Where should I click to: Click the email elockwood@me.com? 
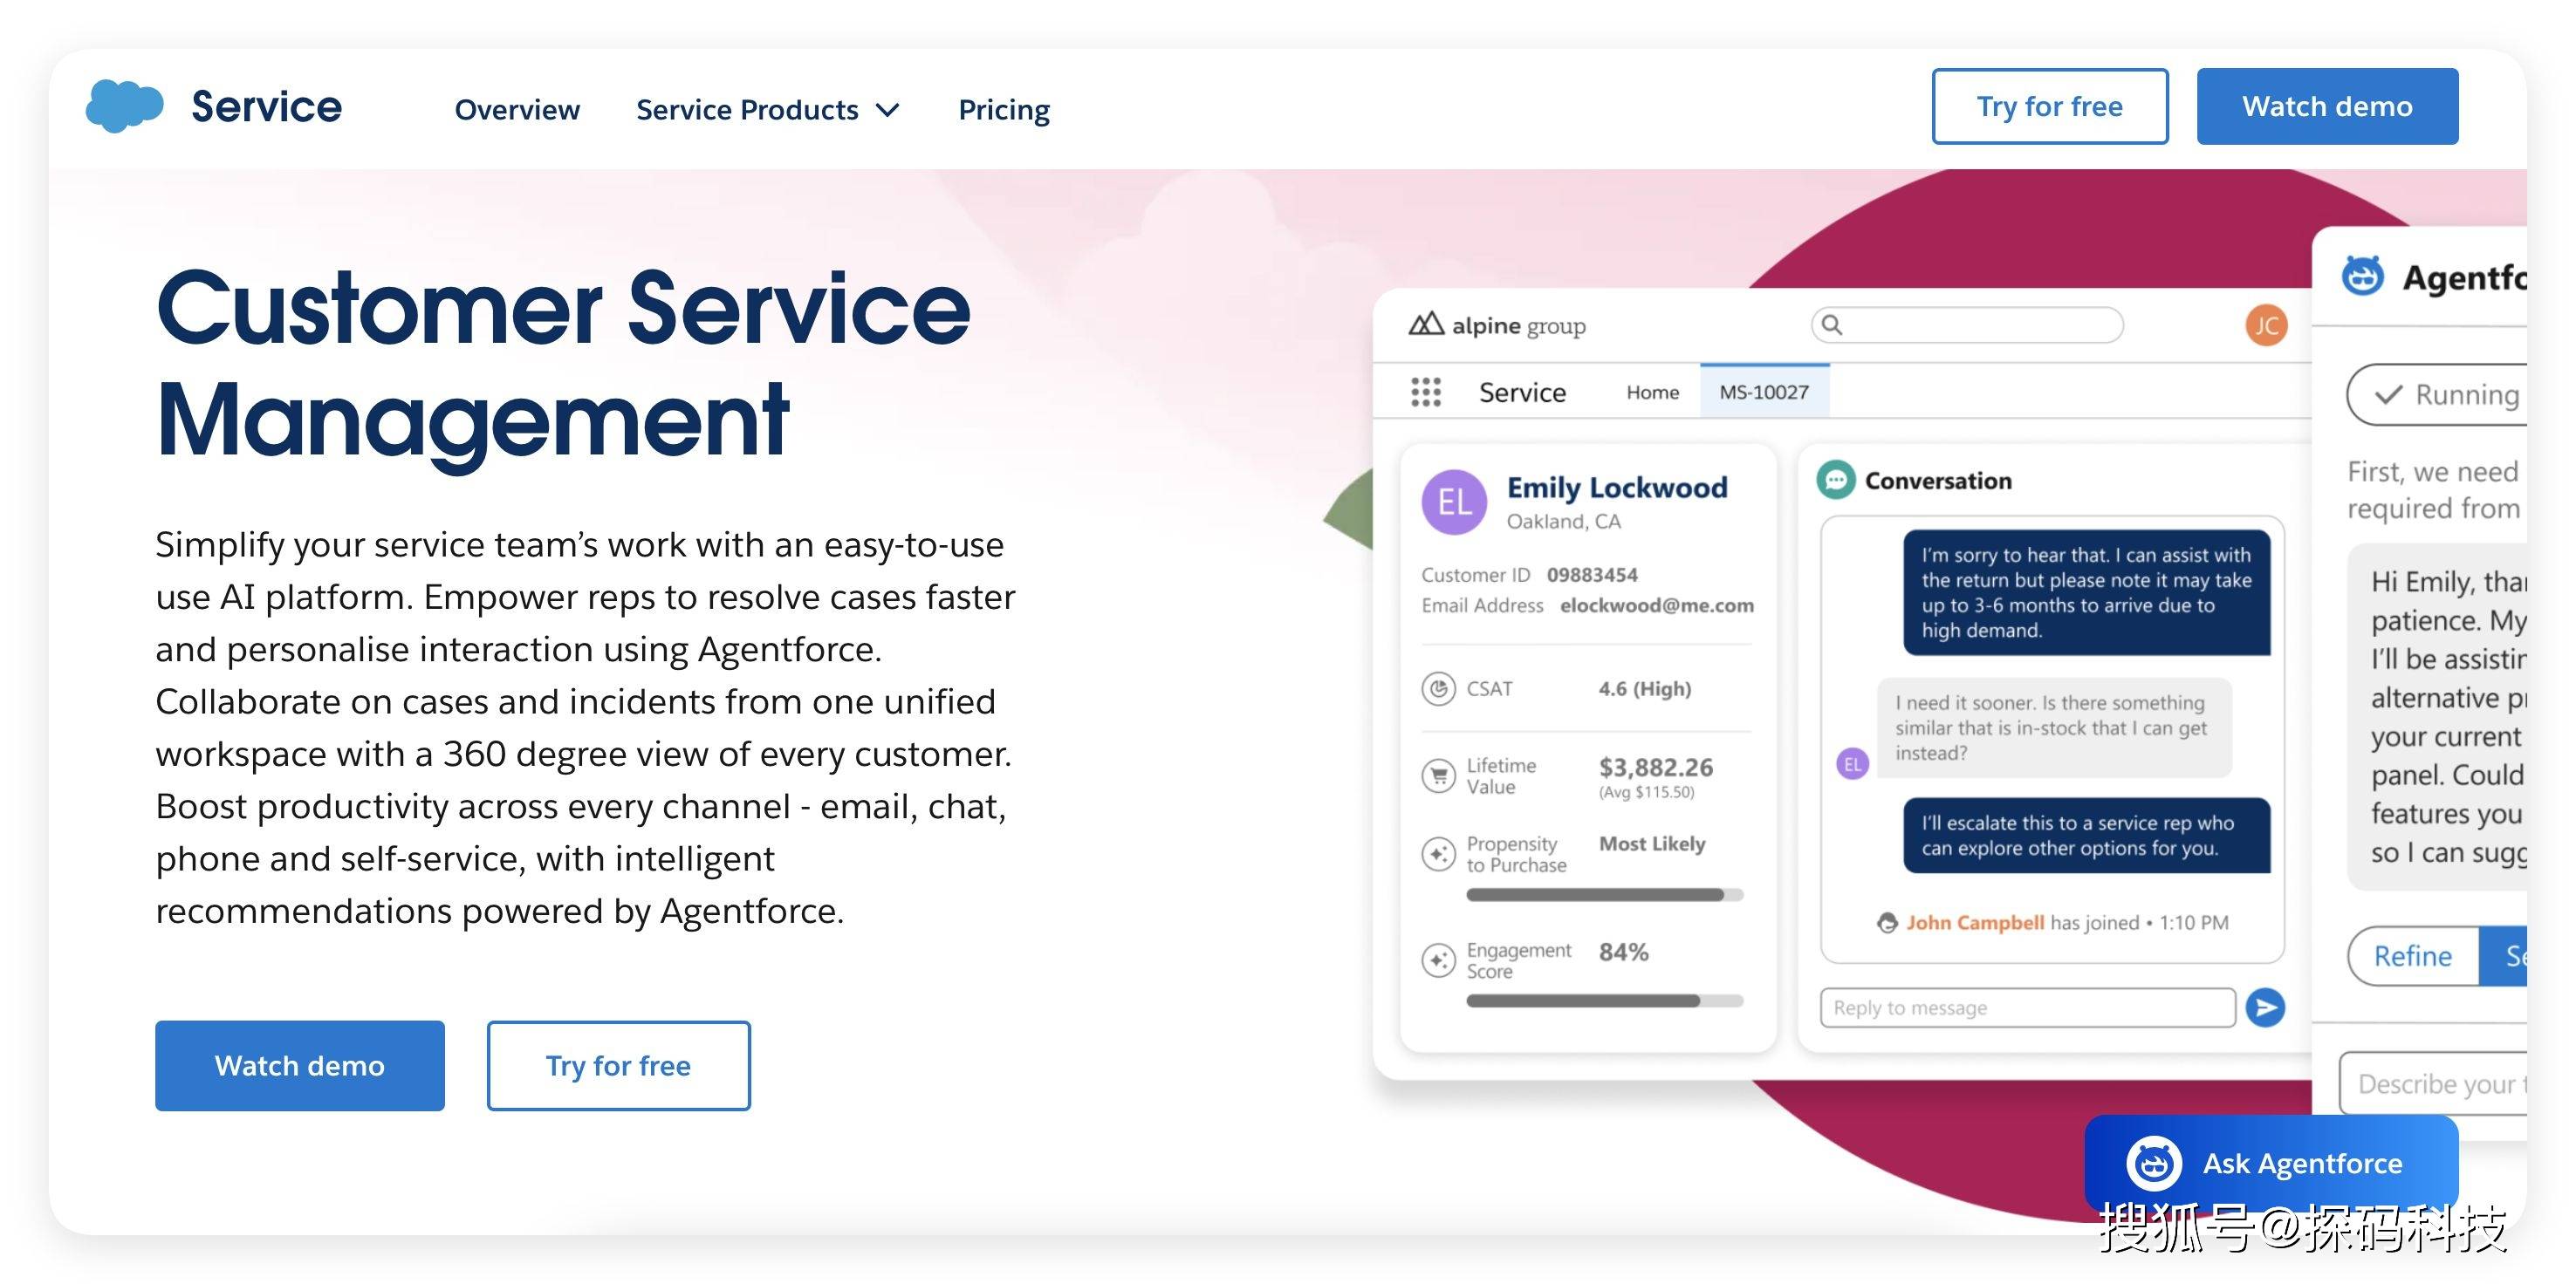point(1656,604)
